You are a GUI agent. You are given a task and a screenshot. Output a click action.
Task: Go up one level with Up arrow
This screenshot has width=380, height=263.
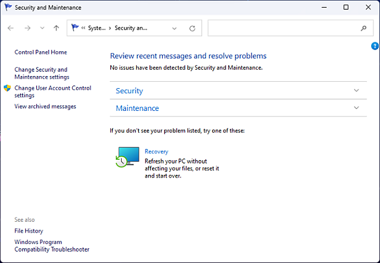[x=56, y=29]
